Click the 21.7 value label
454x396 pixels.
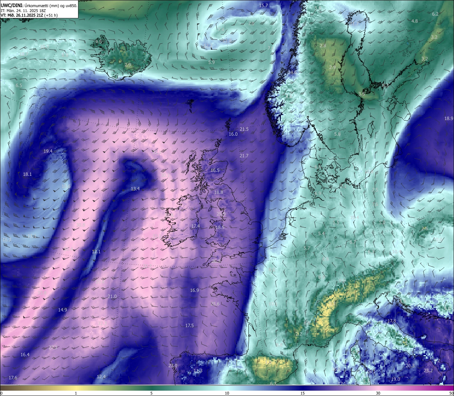coord(244,156)
